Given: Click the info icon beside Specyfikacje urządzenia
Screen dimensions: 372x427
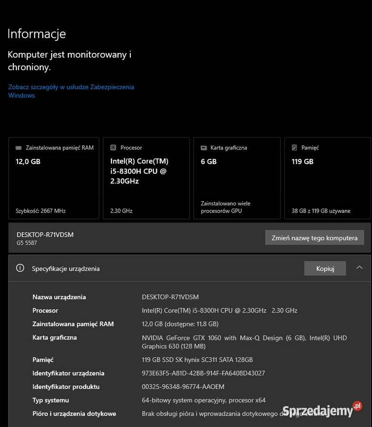Looking at the screenshot, I should coord(20,268).
